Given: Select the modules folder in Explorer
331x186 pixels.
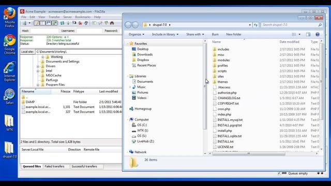Looking at the screenshot, I should [221, 60].
